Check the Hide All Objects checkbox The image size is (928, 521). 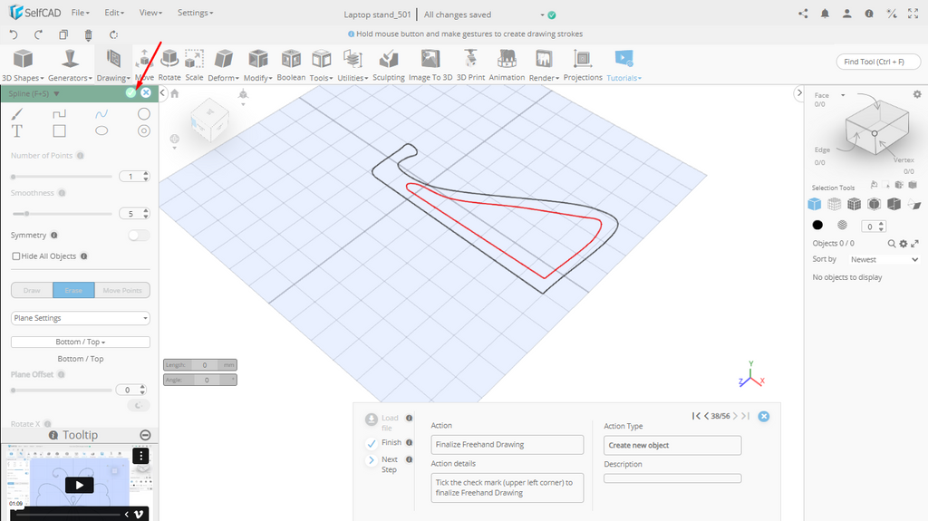16,256
